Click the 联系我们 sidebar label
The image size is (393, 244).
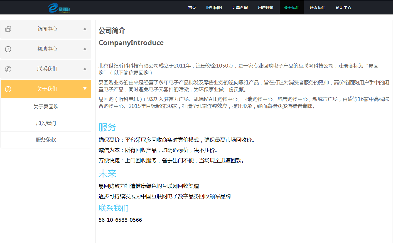pyautogui.click(x=47, y=69)
